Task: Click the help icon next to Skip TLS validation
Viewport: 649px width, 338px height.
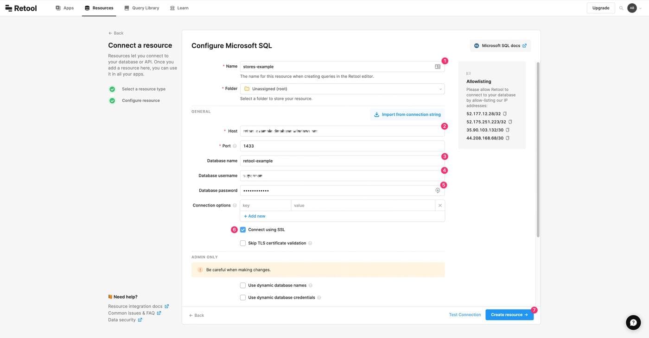Action: (x=310, y=243)
